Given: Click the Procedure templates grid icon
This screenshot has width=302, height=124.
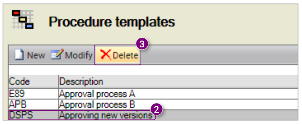Looking at the screenshot, I should point(23,19).
